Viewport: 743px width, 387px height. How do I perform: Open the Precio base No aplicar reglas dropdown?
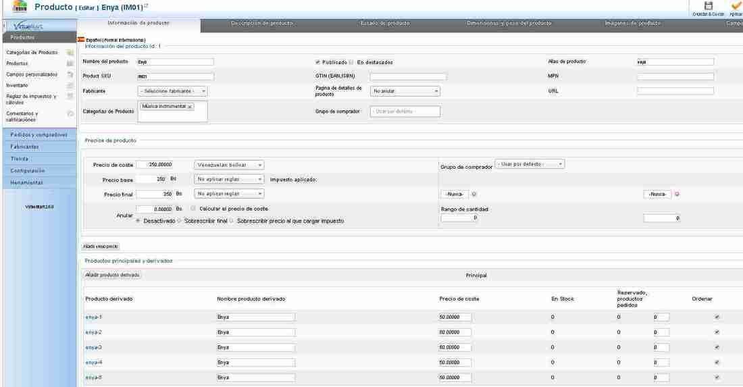click(x=229, y=179)
